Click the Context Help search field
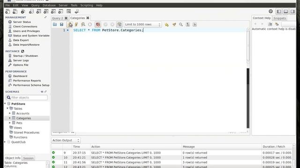Screen dimensions: 300x168 (289, 24)
